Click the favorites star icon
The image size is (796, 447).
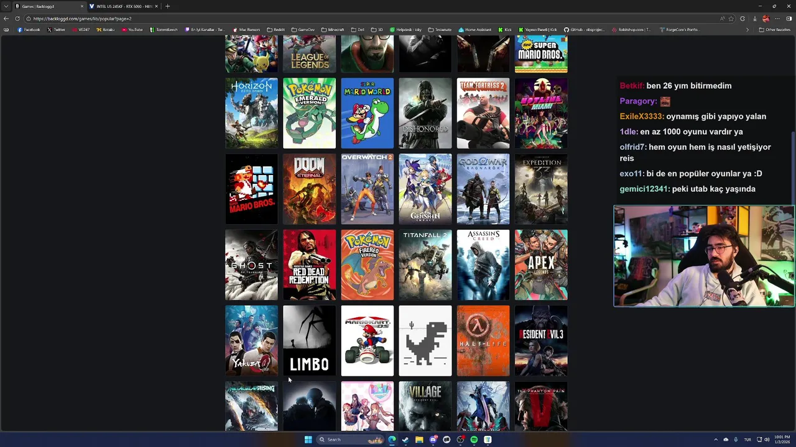point(731,19)
